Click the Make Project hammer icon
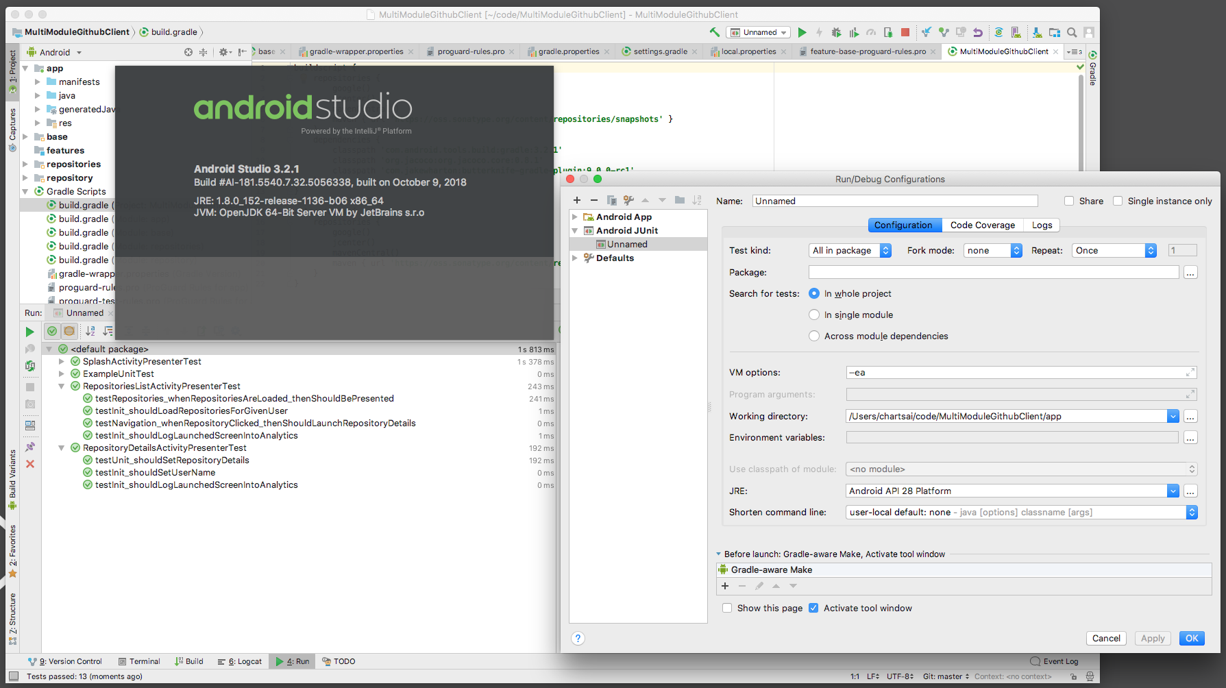Screen dimensions: 1226x688 coord(715,32)
